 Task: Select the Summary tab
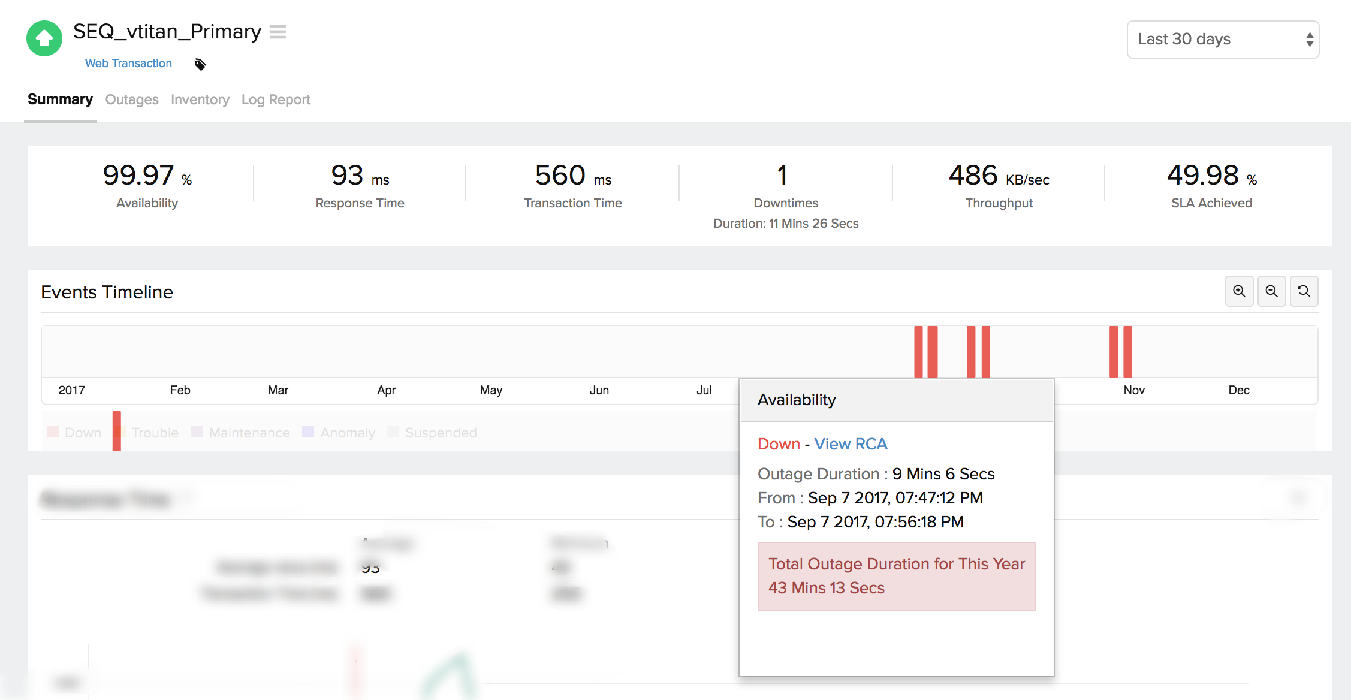click(x=60, y=99)
